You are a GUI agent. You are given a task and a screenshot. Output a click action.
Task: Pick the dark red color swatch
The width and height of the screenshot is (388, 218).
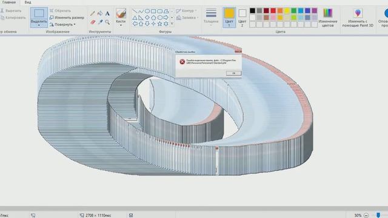click(266, 11)
